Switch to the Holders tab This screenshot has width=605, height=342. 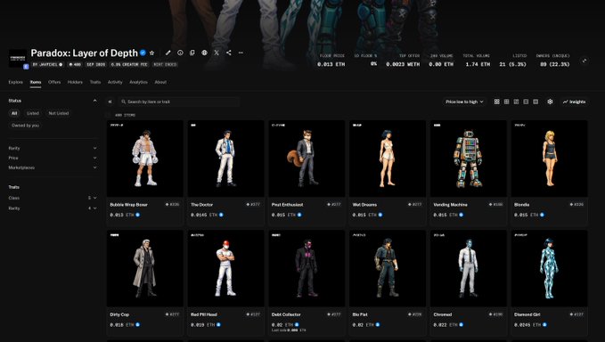[x=75, y=82]
